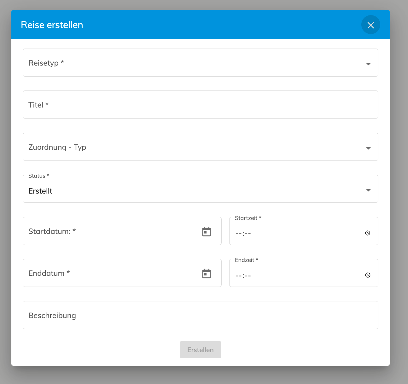Focus the Startdatum field
This screenshot has height=384, width=408.
pos(122,231)
